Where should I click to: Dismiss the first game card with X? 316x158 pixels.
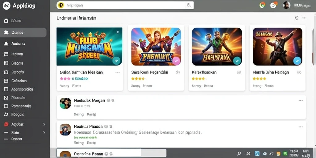(x=118, y=32)
